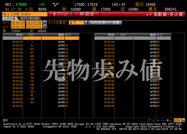Click the +40 change value

coord(41,5)
